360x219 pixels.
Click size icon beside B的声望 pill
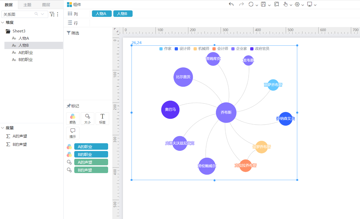pyautogui.click(x=69, y=170)
